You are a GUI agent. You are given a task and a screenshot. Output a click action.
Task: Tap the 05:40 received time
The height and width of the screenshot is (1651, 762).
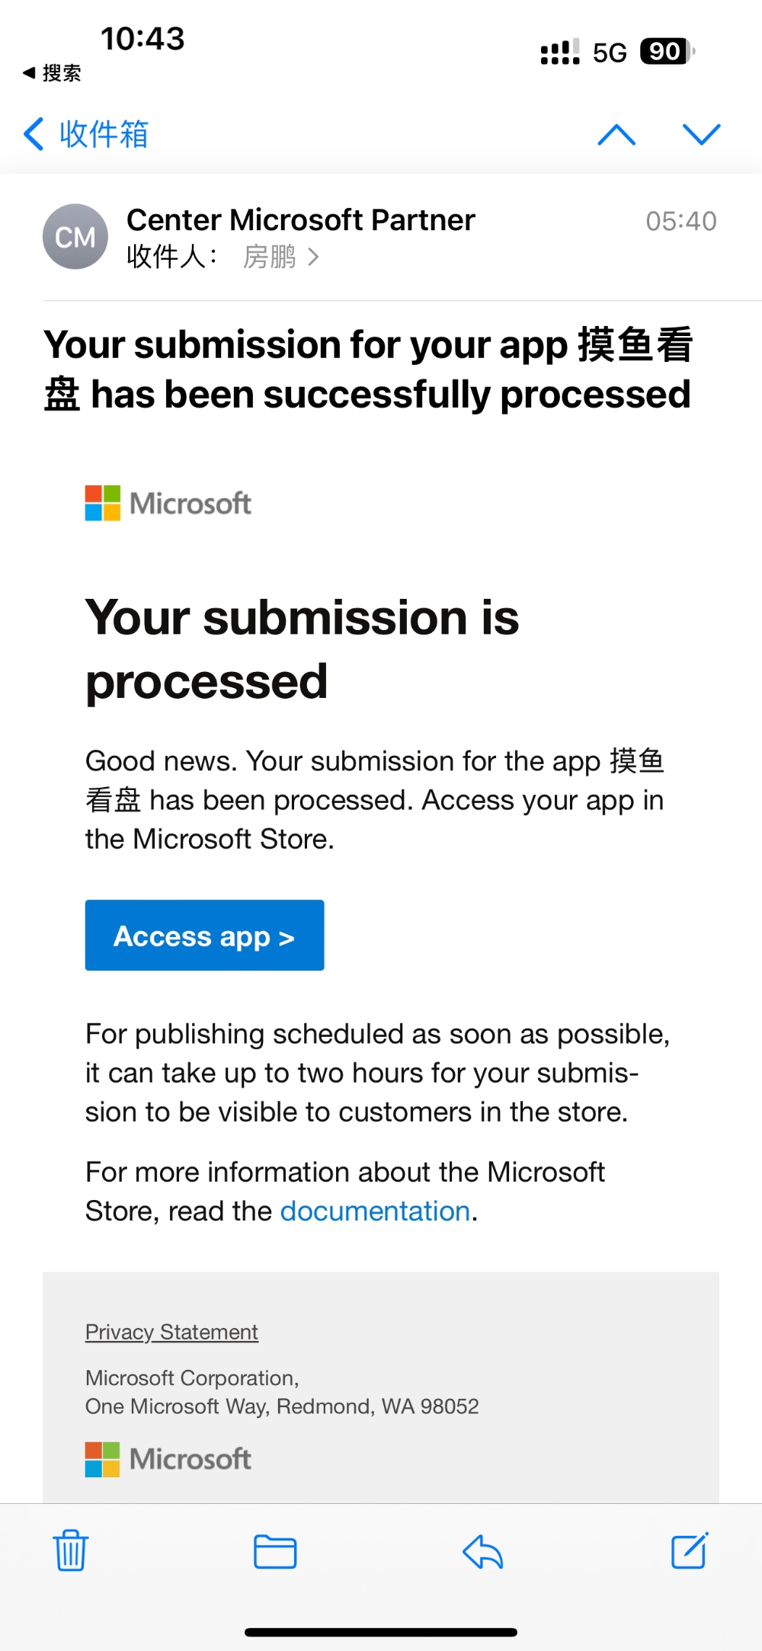tap(681, 222)
